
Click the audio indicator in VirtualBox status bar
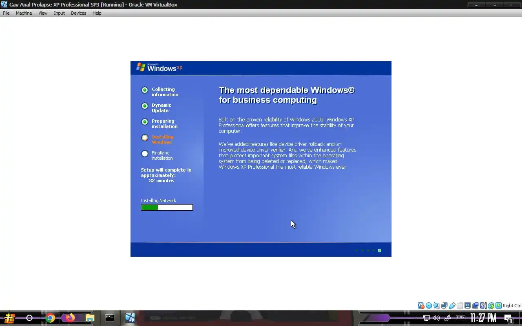(436, 306)
